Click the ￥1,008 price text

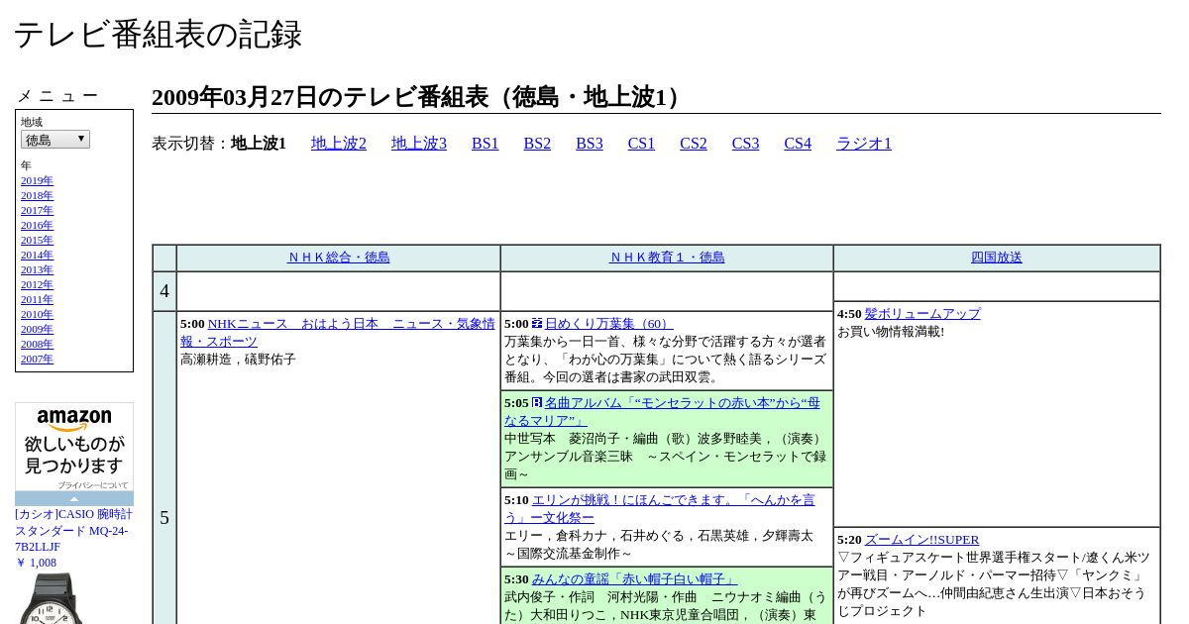(x=36, y=563)
